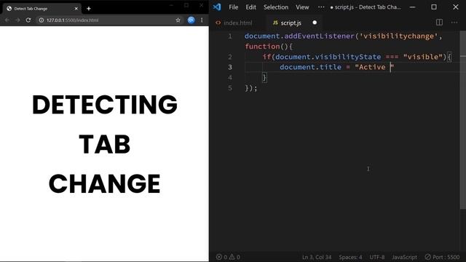Switch to the index.html editor tab
Image resolution: width=466 pixels, height=262 pixels.
(234, 23)
